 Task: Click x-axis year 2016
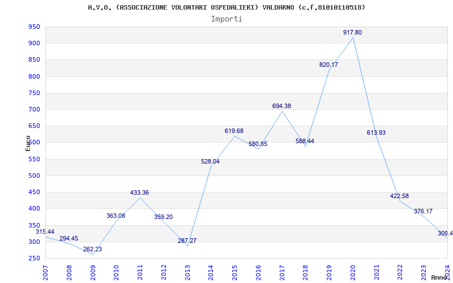(x=258, y=272)
